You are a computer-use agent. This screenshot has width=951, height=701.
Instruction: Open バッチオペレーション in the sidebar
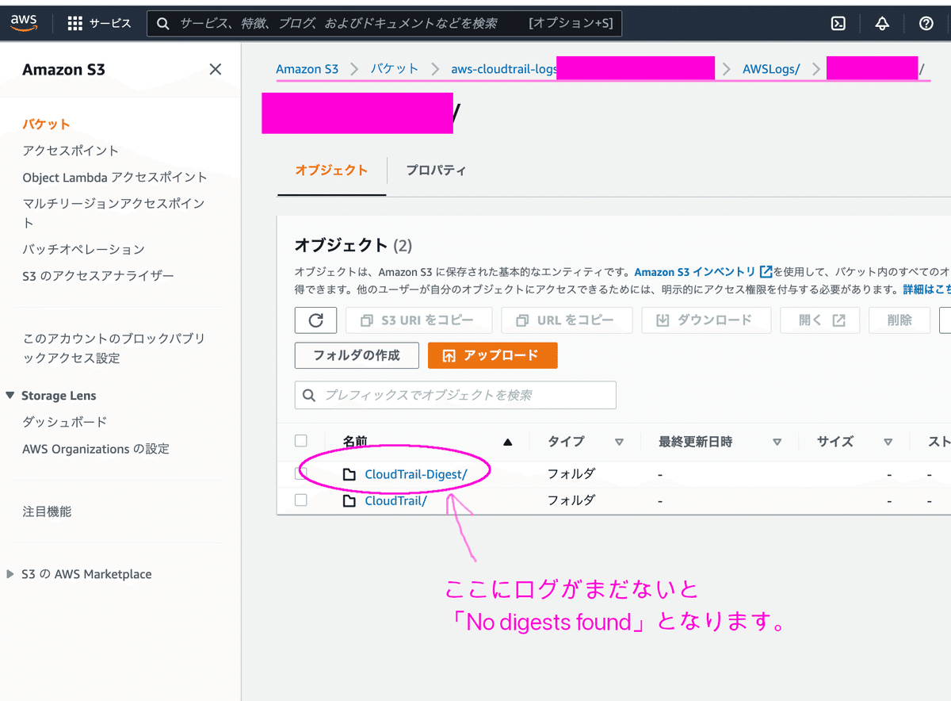point(83,249)
